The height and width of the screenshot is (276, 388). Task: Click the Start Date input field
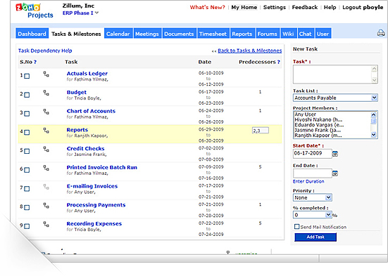pyautogui.click(x=312, y=153)
